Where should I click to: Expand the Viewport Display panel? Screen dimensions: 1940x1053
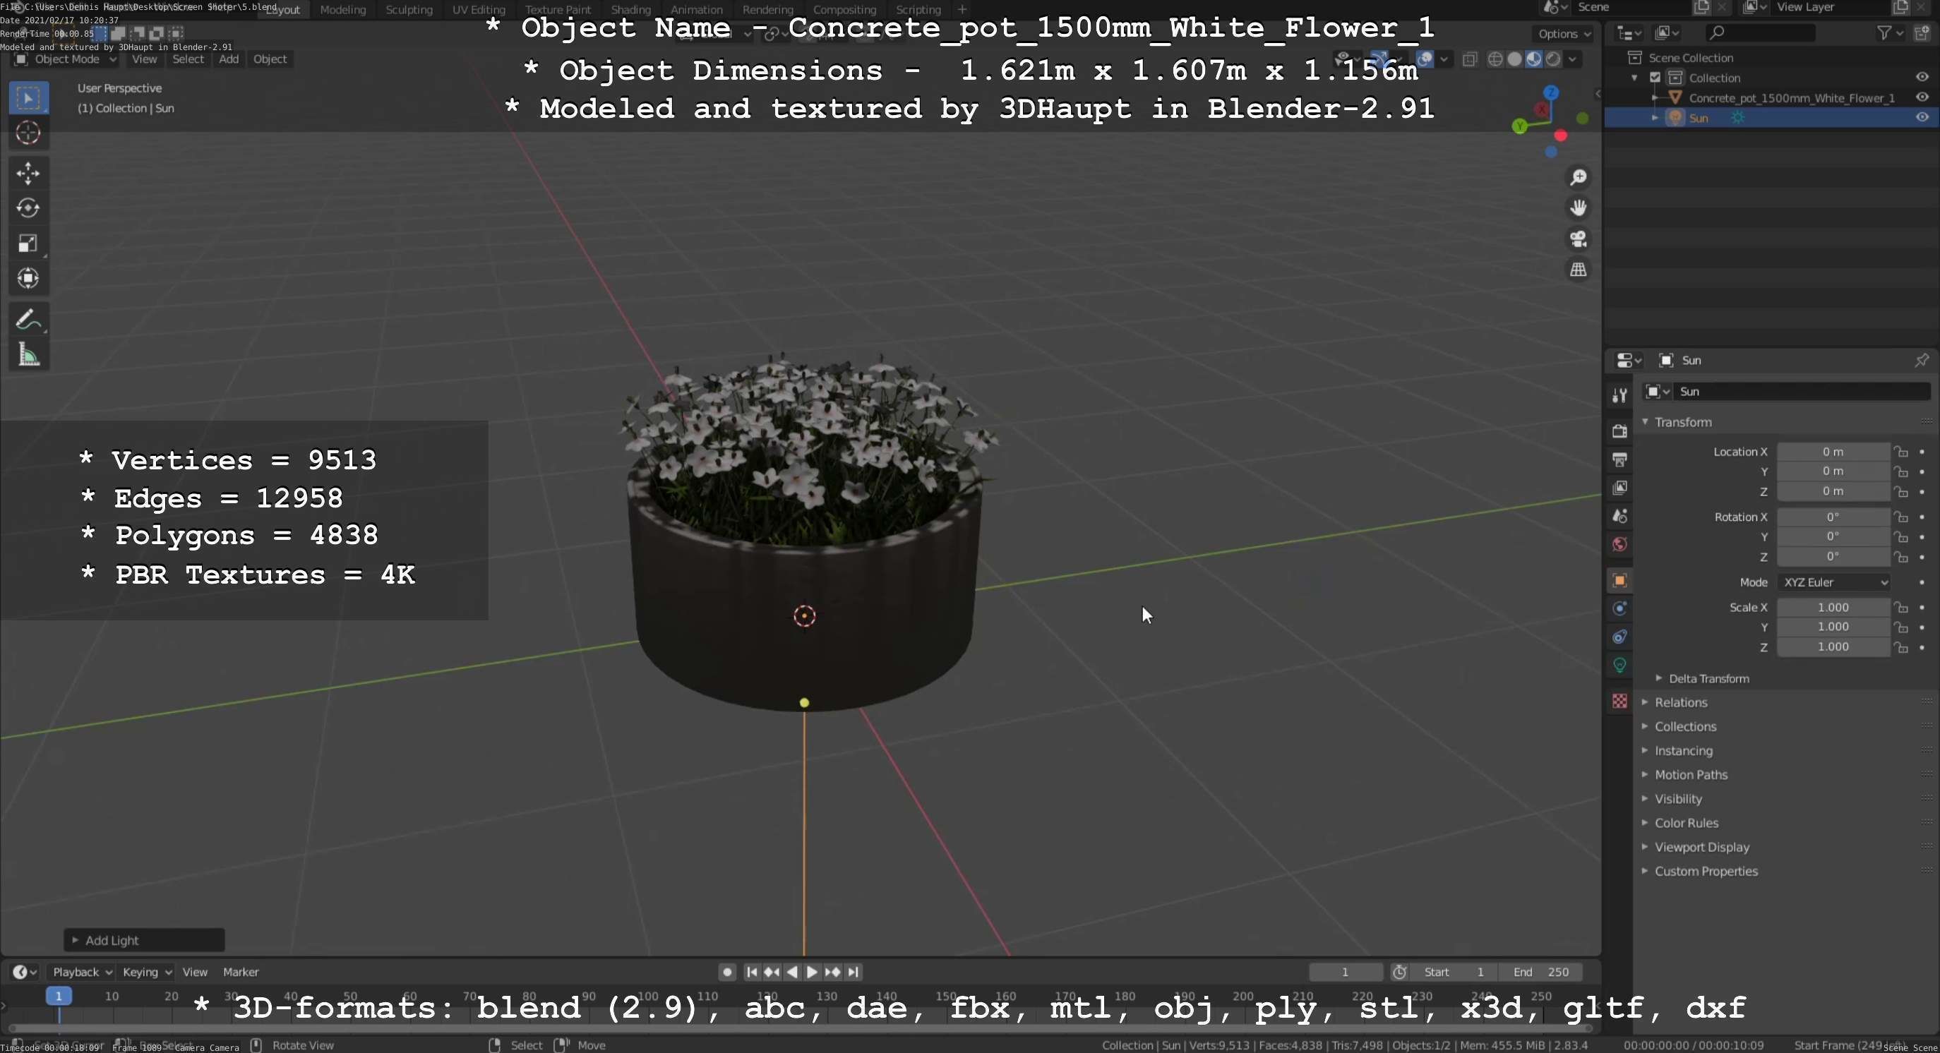coord(1701,847)
